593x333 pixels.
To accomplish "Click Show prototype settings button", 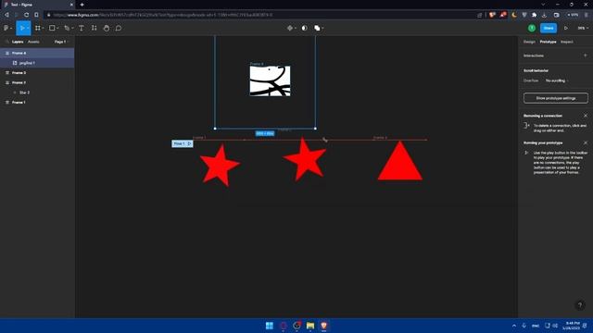I will [x=556, y=98].
